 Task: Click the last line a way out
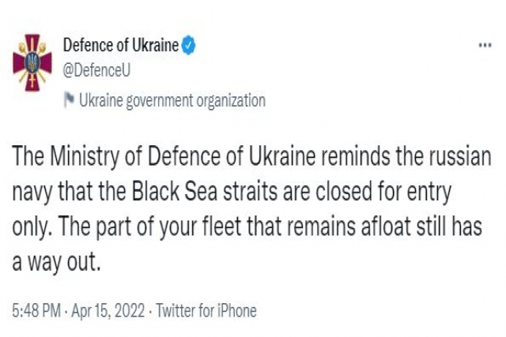[x=56, y=261]
